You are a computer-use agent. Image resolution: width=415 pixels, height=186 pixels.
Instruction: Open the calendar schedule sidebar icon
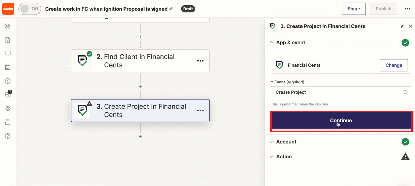point(8,67)
